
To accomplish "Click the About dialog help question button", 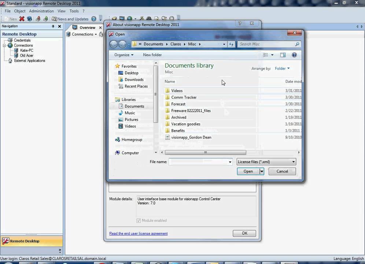I will [x=240, y=23].
